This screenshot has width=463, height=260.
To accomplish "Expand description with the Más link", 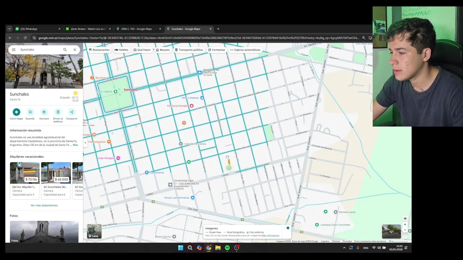I will [x=75, y=145].
